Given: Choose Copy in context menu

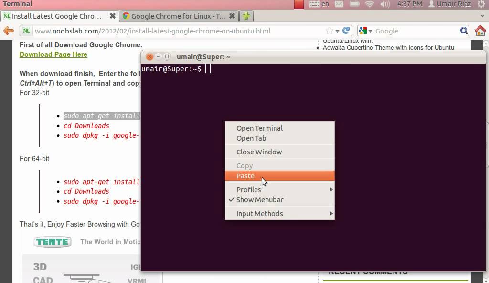Looking at the screenshot, I should tap(280, 166).
